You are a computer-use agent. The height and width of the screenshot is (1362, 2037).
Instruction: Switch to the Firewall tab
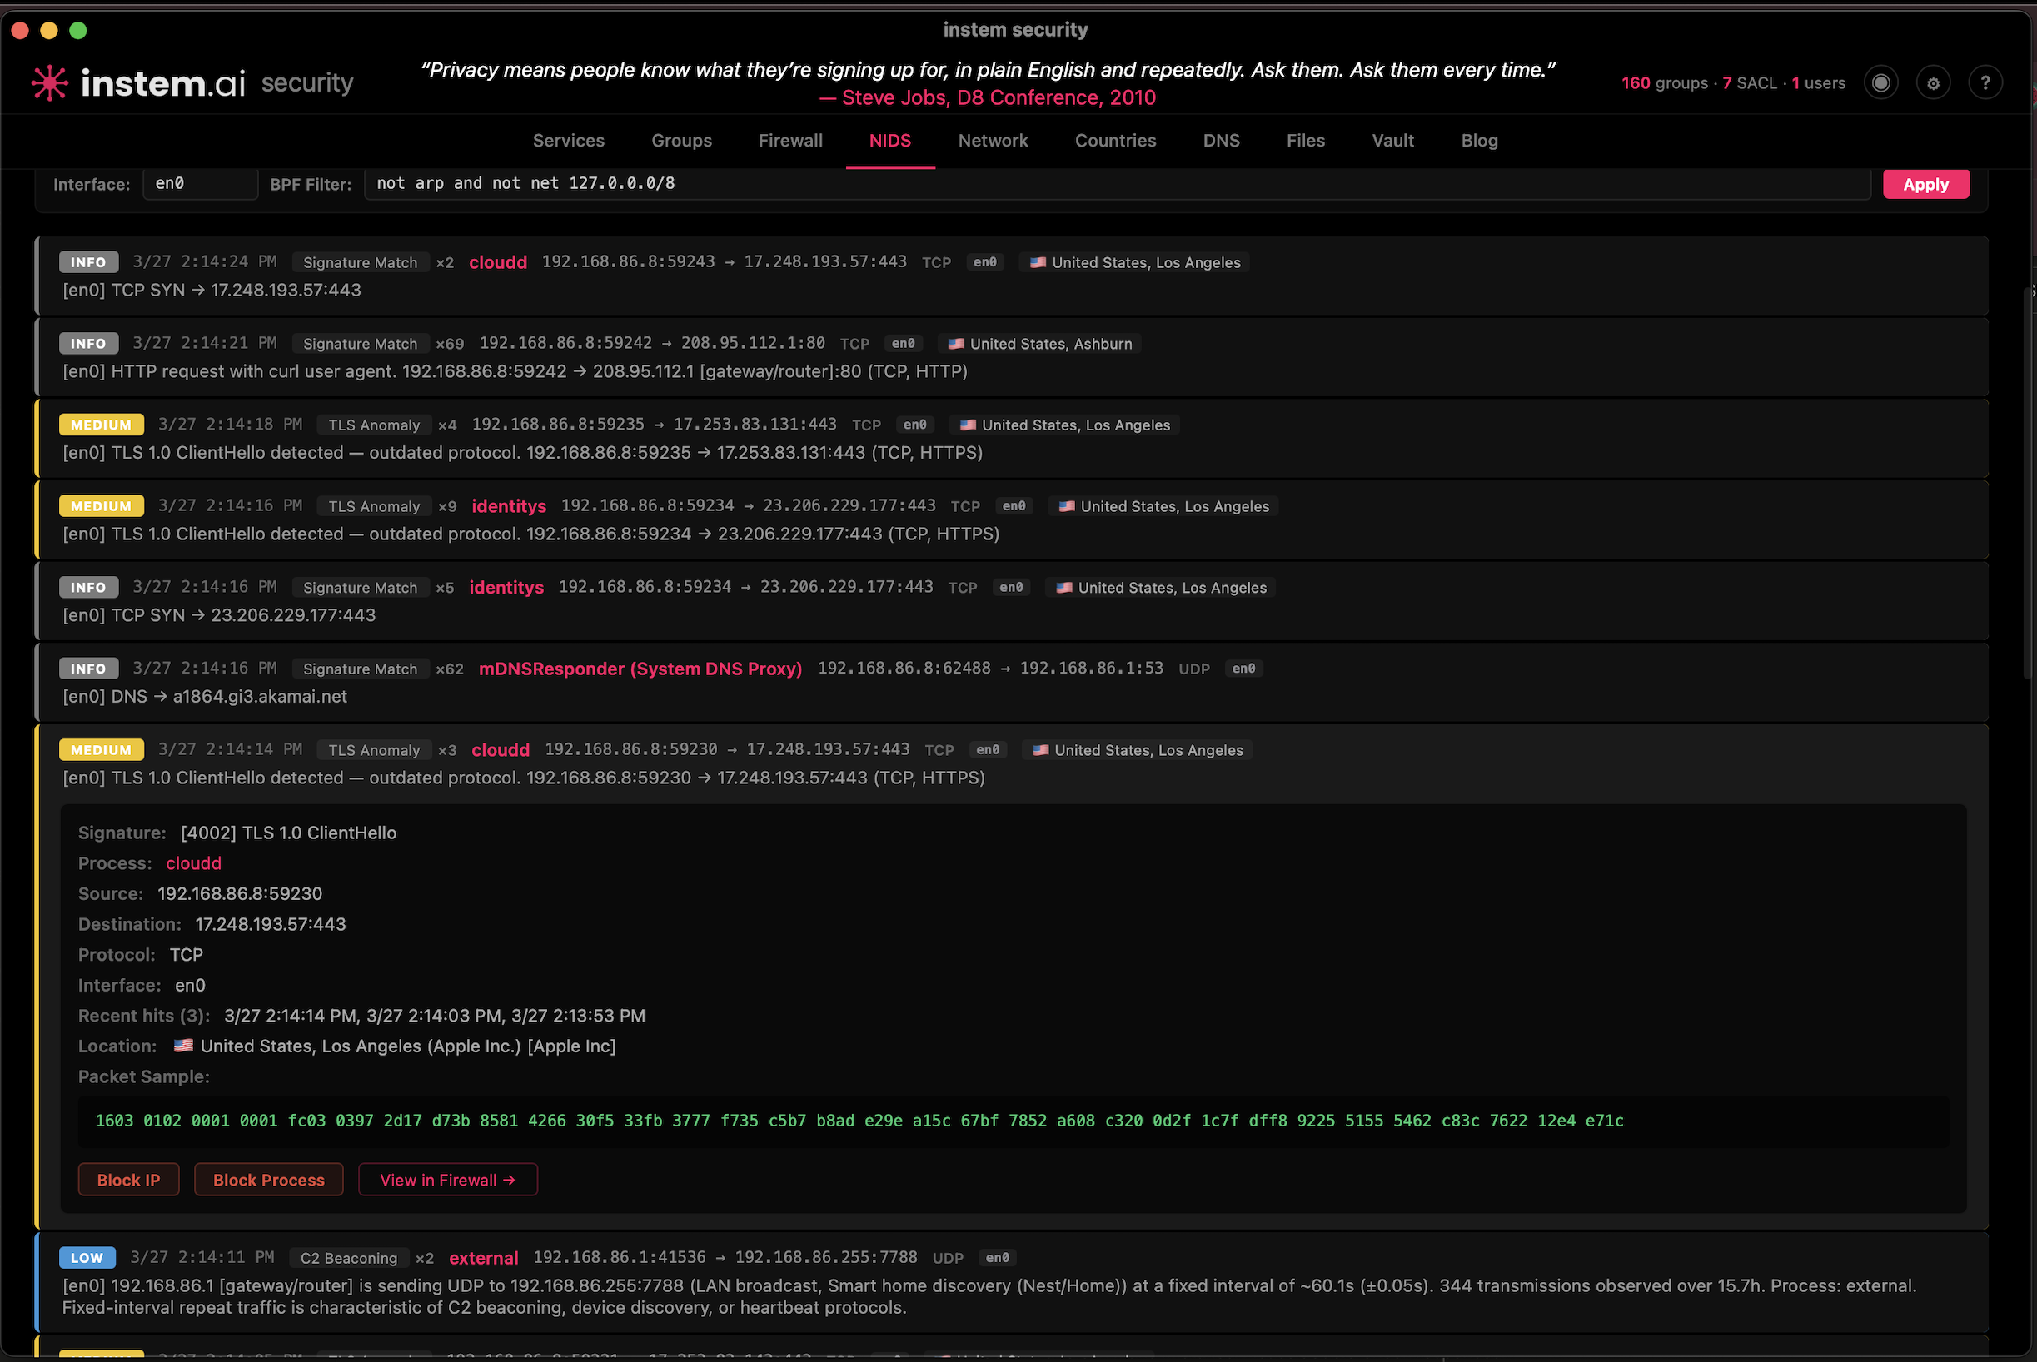pos(790,140)
